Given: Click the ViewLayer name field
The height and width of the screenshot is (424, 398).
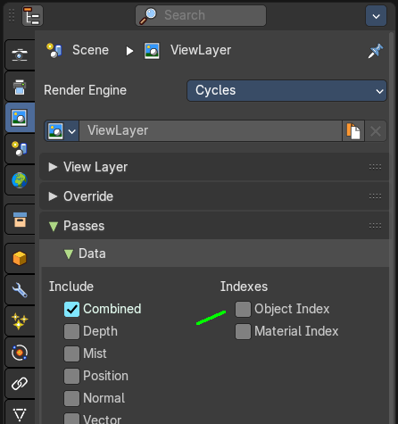Looking at the screenshot, I should click(x=211, y=131).
